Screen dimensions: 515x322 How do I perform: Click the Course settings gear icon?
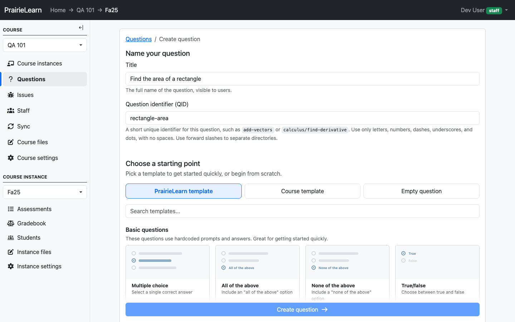(x=11, y=158)
